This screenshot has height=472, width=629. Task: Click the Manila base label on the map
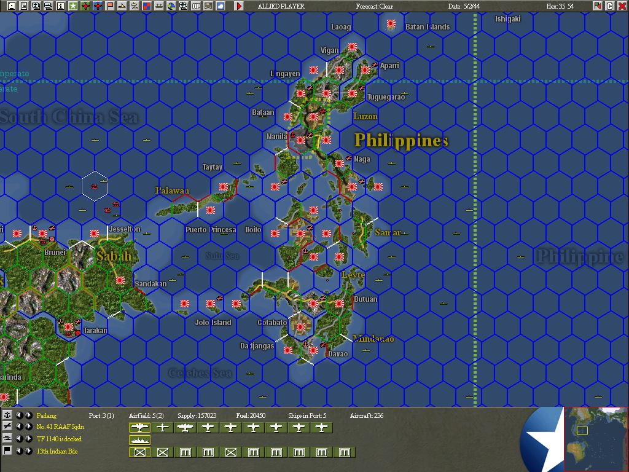(x=277, y=136)
